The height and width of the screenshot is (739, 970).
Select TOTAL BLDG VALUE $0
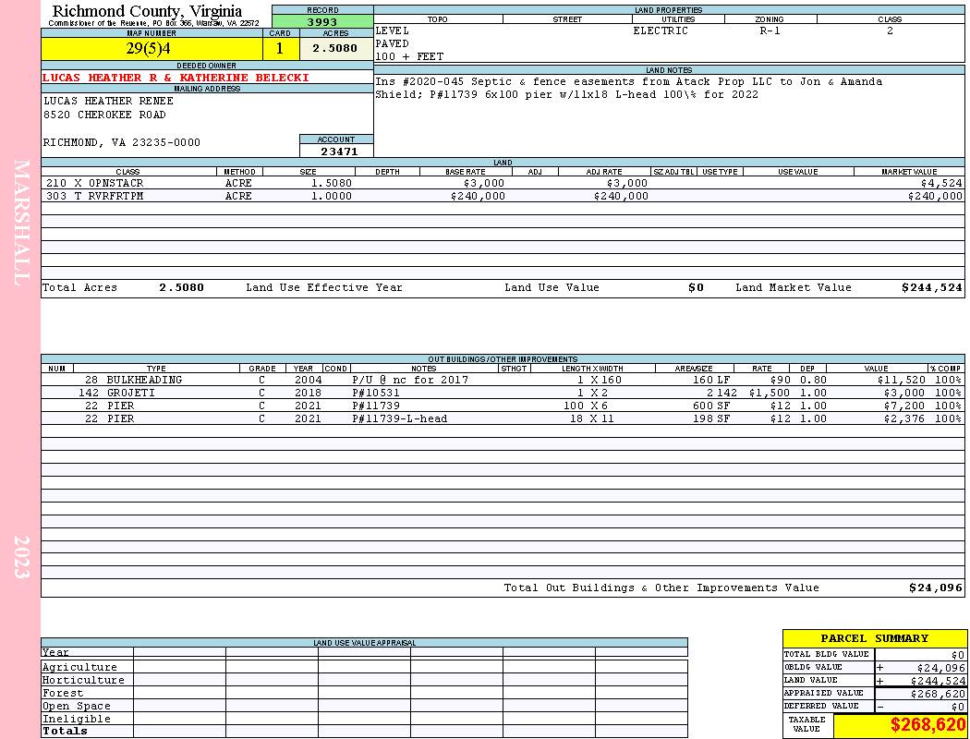[x=958, y=655]
